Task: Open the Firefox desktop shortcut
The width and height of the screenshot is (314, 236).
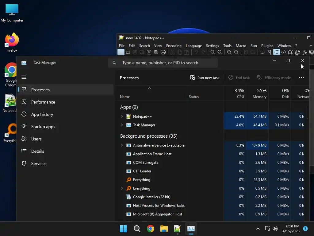Action: [12, 42]
